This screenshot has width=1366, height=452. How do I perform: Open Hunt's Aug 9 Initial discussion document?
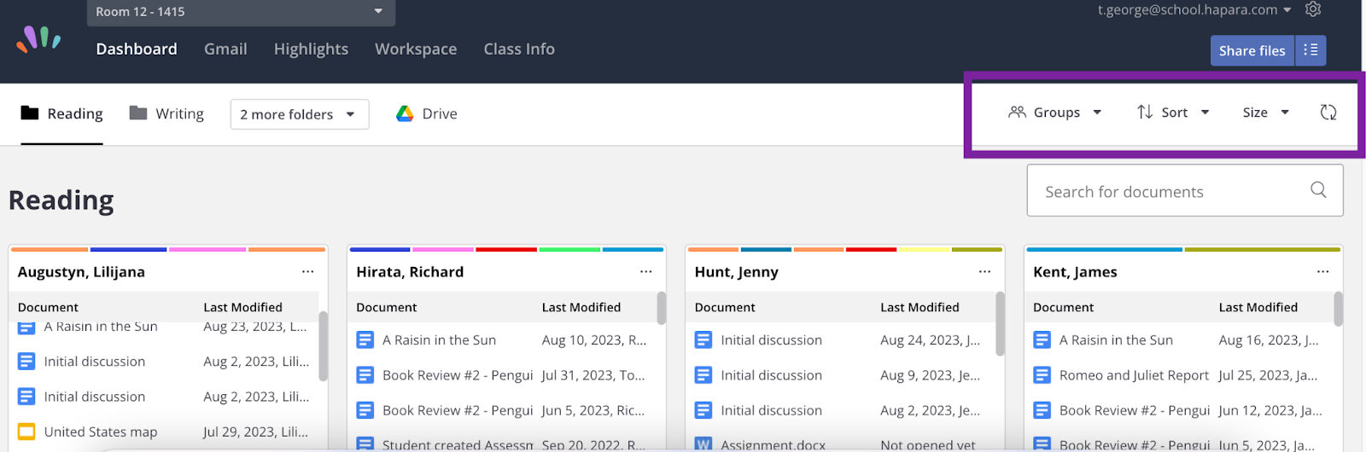pyautogui.click(x=771, y=375)
